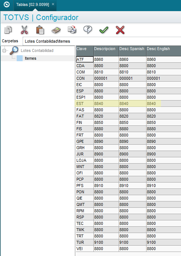Select the LOJA row key
Screen dimensions: 181x256
coord(85,160)
